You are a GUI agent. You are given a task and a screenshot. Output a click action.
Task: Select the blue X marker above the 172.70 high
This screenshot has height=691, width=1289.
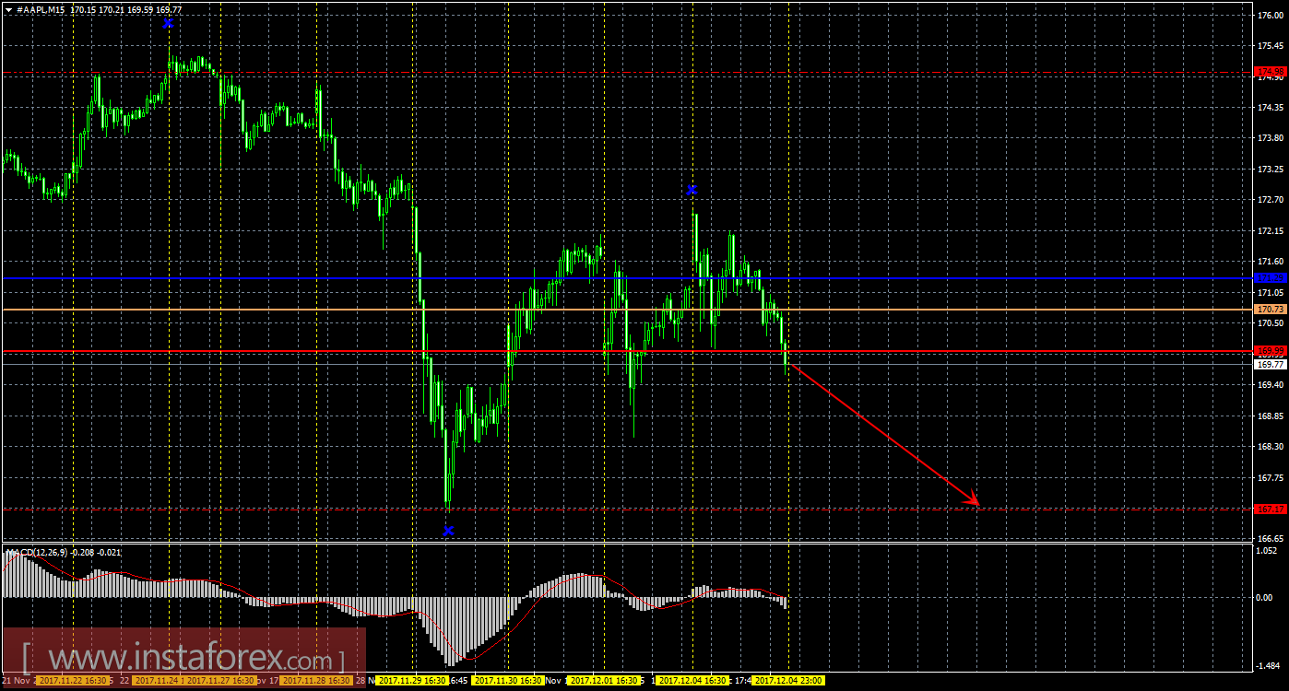pos(692,190)
